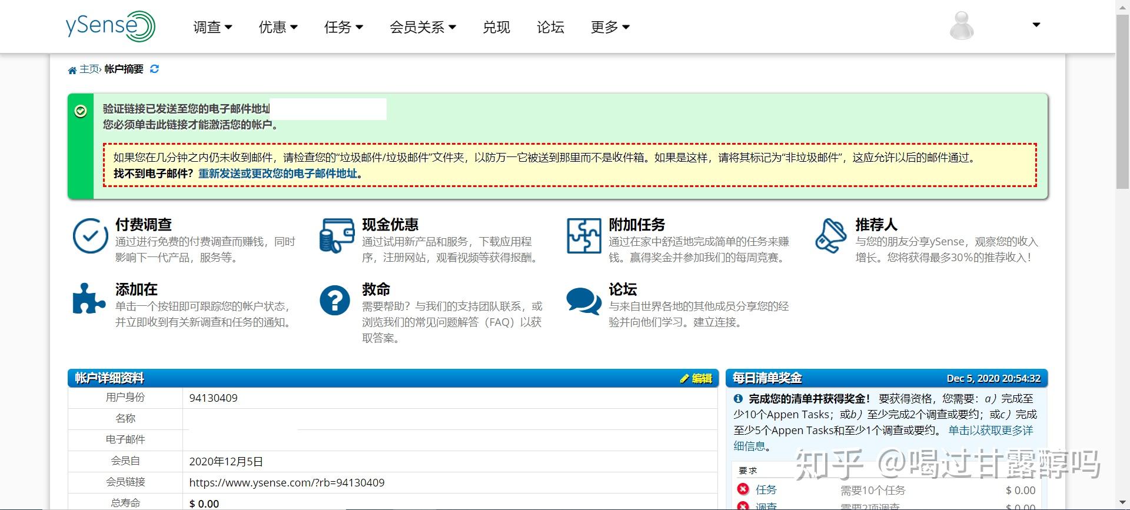The image size is (1130, 510).
Task: Open the 优惠 dropdown menu
Action: [x=278, y=27]
